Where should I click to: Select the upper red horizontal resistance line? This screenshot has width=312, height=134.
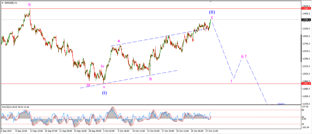151,9
